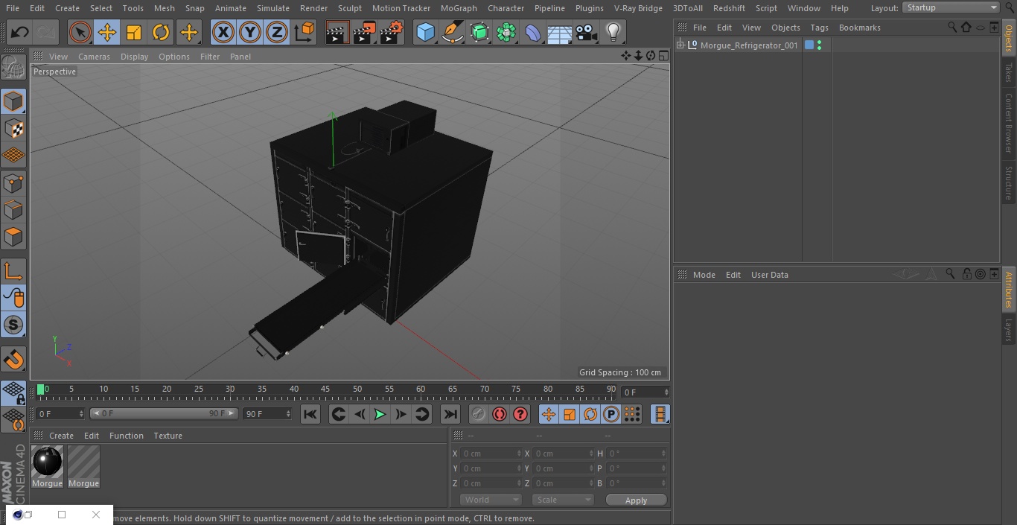
Task: Activate the Move tool
Action: [x=107, y=33]
